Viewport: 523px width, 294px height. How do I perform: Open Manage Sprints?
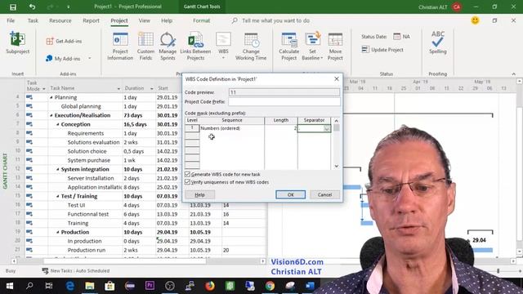[x=168, y=47]
